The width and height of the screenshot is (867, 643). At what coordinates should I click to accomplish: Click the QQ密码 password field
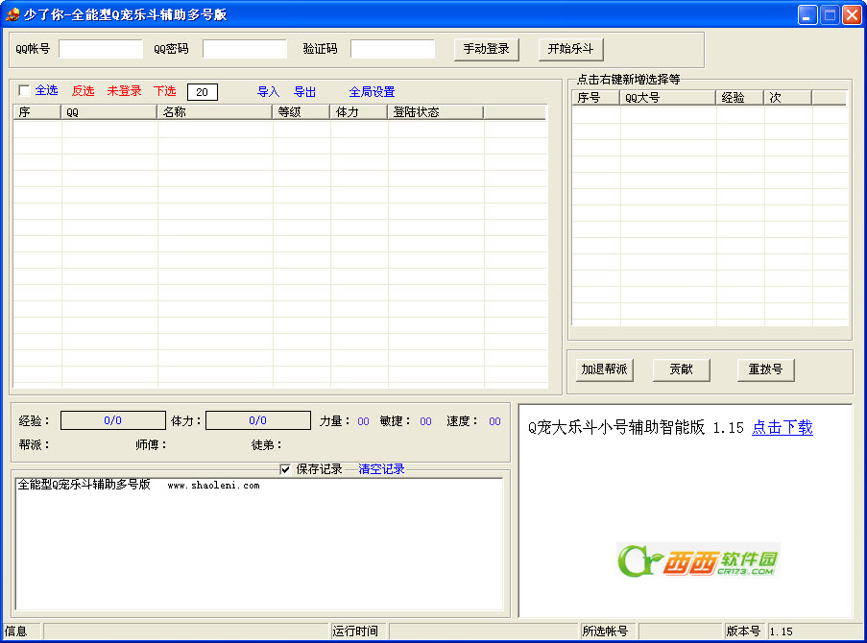[x=245, y=49]
